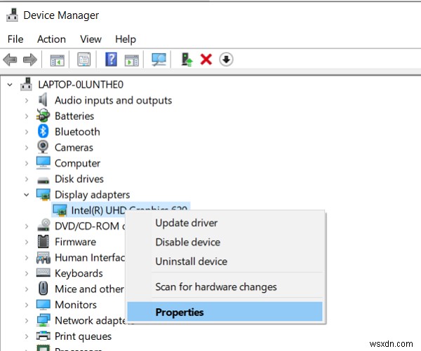Click the Computer monitor icon
The height and width of the screenshot is (351, 421).
44,163
